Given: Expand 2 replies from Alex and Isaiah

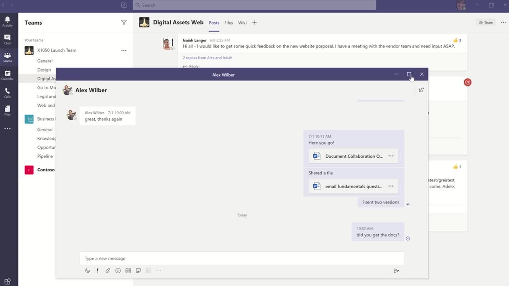Looking at the screenshot, I should pos(208,58).
